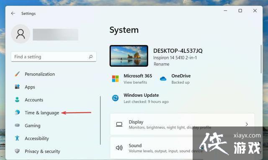Image resolution: width=268 pixels, height=160 pixels.
Task: Select Accounts in sidebar
Action: (34, 100)
